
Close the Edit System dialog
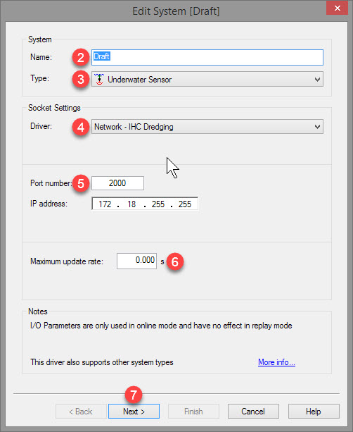337,8
